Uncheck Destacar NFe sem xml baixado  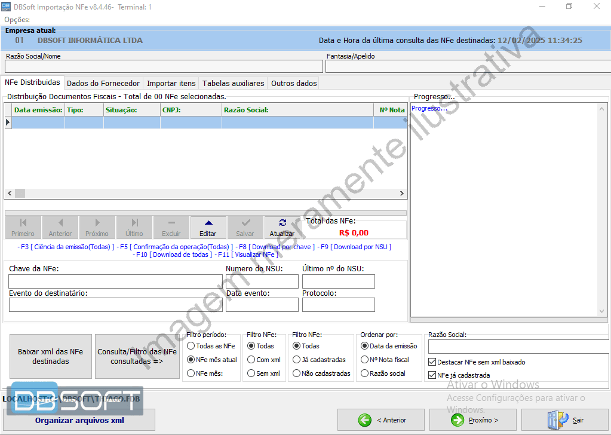(432, 361)
